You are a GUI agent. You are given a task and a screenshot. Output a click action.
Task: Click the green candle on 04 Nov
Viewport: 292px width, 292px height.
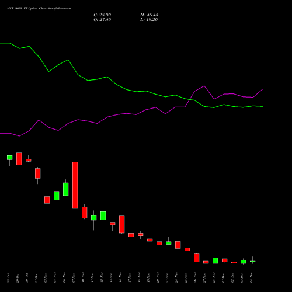[x=57, y=196]
